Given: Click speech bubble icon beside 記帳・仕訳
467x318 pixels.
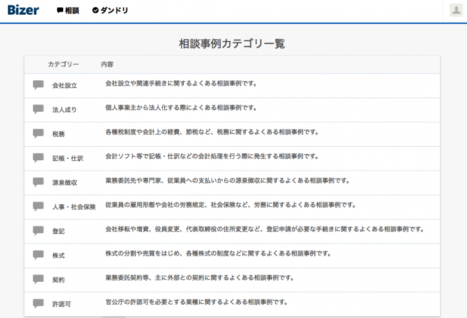Looking at the screenshot, I should click(x=38, y=158).
